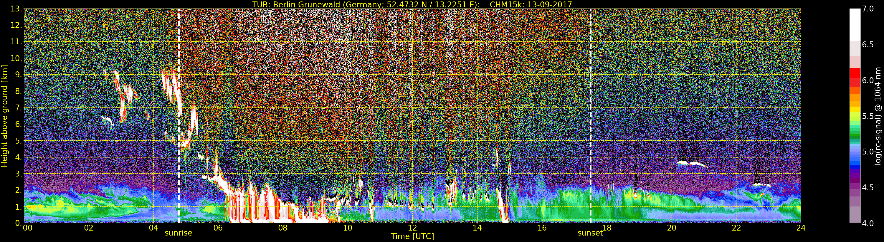
Task: Click the height axis tick label '4.'
Action: [x=19, y=157]
